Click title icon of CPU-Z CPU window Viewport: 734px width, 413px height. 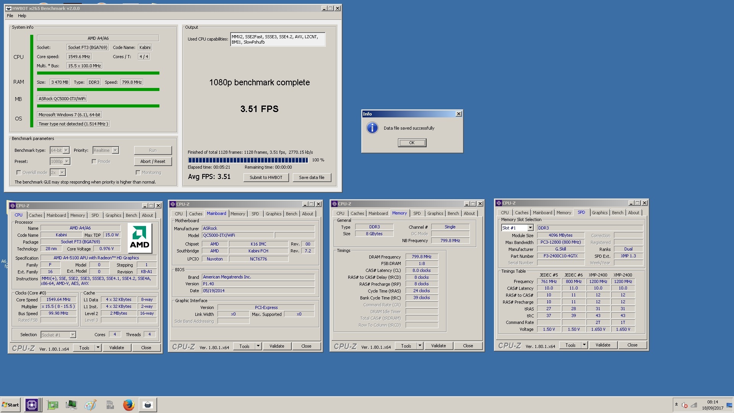(x=12, y=206)
